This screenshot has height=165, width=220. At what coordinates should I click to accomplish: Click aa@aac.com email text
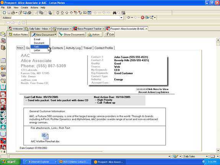29,80
